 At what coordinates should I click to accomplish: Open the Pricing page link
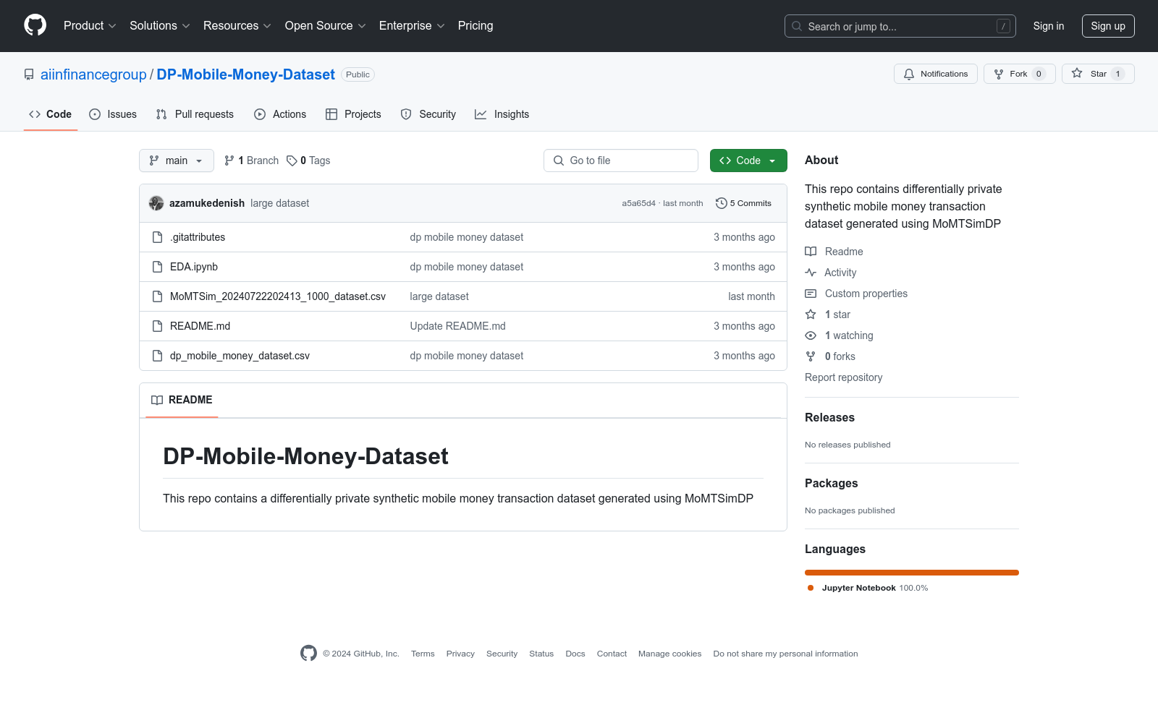(x=476, y=26)
